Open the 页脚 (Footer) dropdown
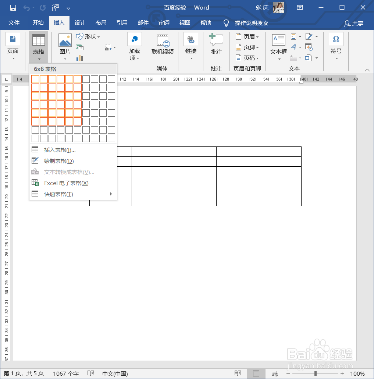 (x=247, y=47)
